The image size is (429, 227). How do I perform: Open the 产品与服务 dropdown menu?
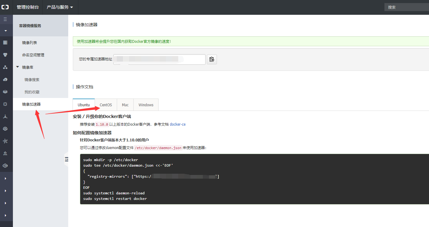click(60, 7)
